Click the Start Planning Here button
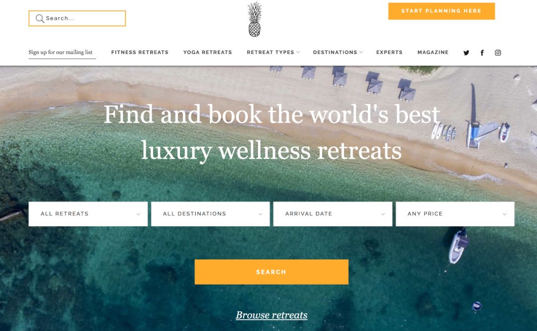This screenshot has height=331, width=537. click(x=442, y=11)
